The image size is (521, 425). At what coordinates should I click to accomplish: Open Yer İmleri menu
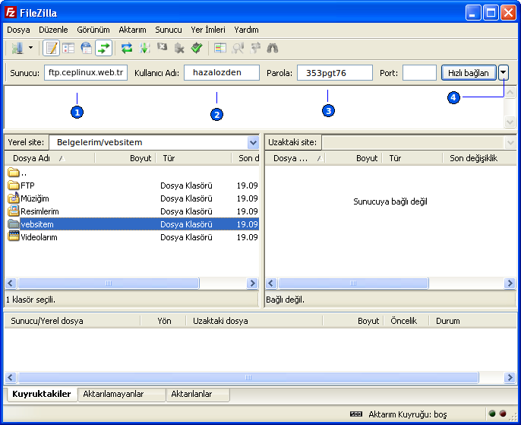pos(208,30)
